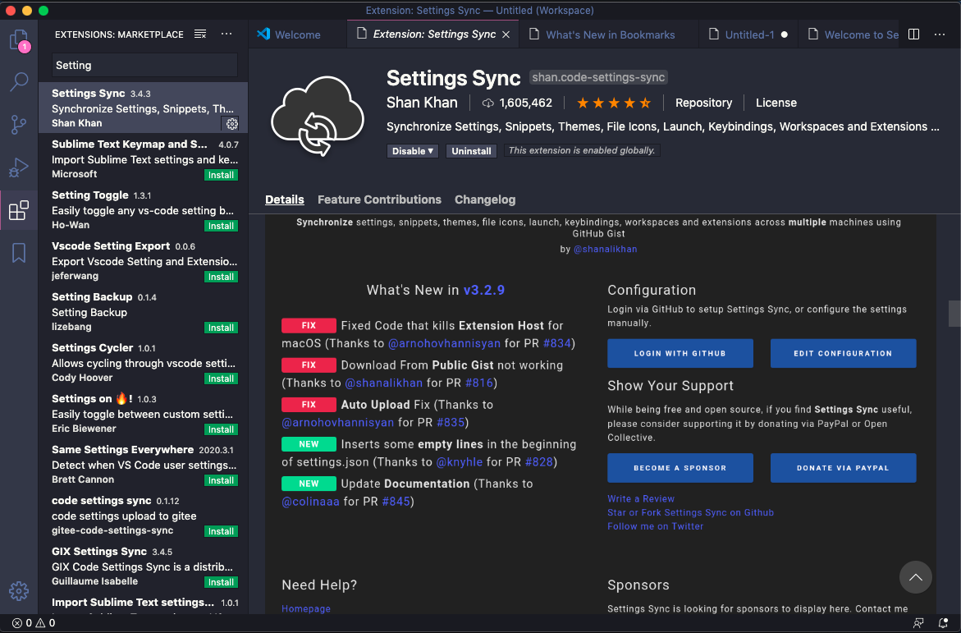The height and width of the screenshot is (633, 961).
Task: Open notifications bell in the status bar
Action: [x=942, y=623]
